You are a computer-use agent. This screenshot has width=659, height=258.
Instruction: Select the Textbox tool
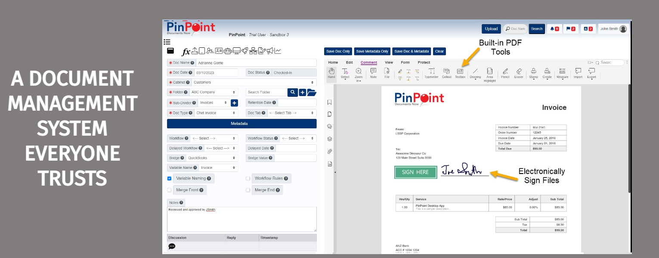pyautogui.click(x=460, y=73)
